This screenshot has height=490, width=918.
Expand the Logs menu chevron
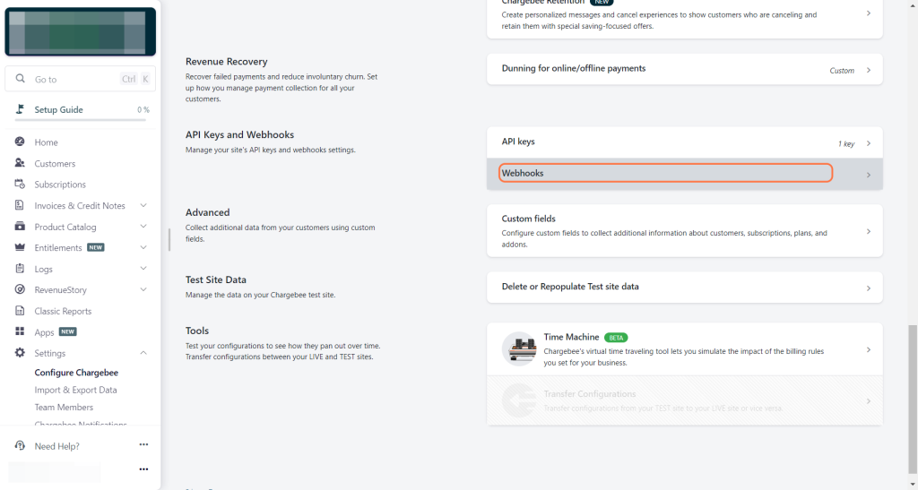tap(143, 269)
